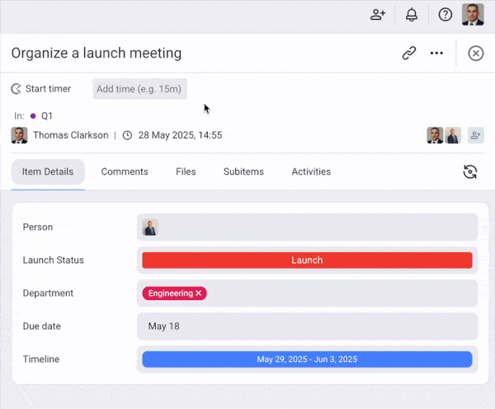This screenshot has height=409, width=495.
Task: Open the Due date May 18 picker
Action: [307, 327]
